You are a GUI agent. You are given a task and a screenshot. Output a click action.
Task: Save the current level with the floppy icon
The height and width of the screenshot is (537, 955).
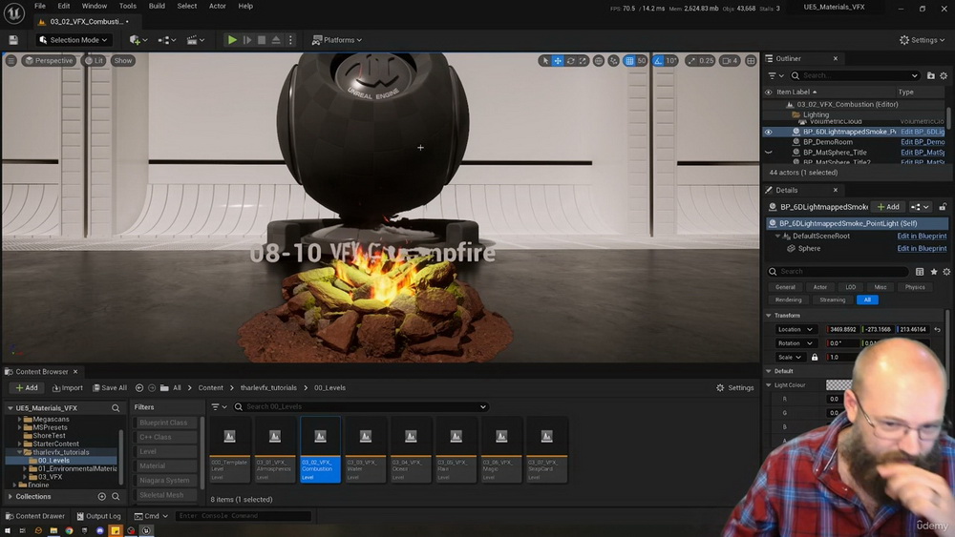pos(13,40)
